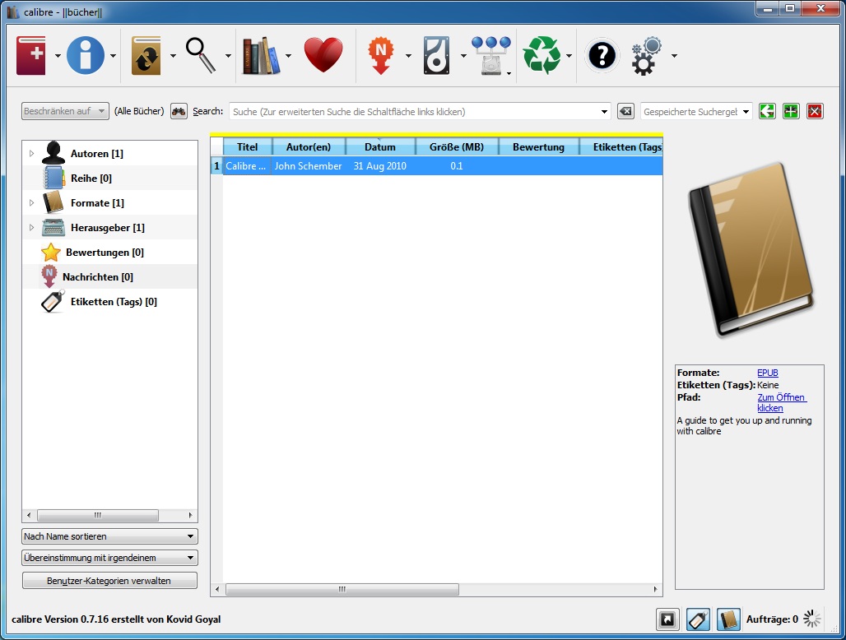Expand the Formate [1] category
Screen dimensions: 846x640
click(31, 202)
